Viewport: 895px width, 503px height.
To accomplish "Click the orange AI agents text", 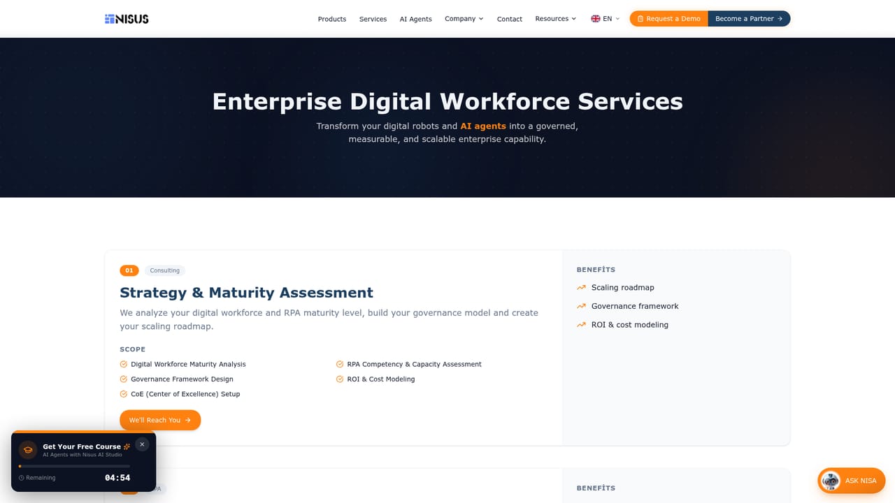I will coord(483,126).
